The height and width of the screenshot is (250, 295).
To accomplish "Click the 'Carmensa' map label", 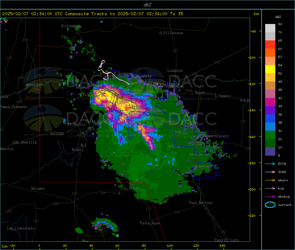I will point(201,167).
